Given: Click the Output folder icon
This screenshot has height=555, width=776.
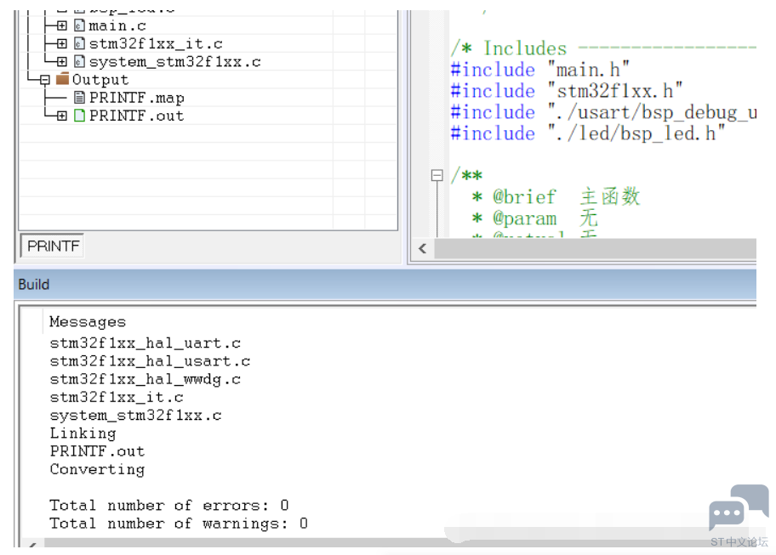Looking at the screenshot, I should pos(63,79).
